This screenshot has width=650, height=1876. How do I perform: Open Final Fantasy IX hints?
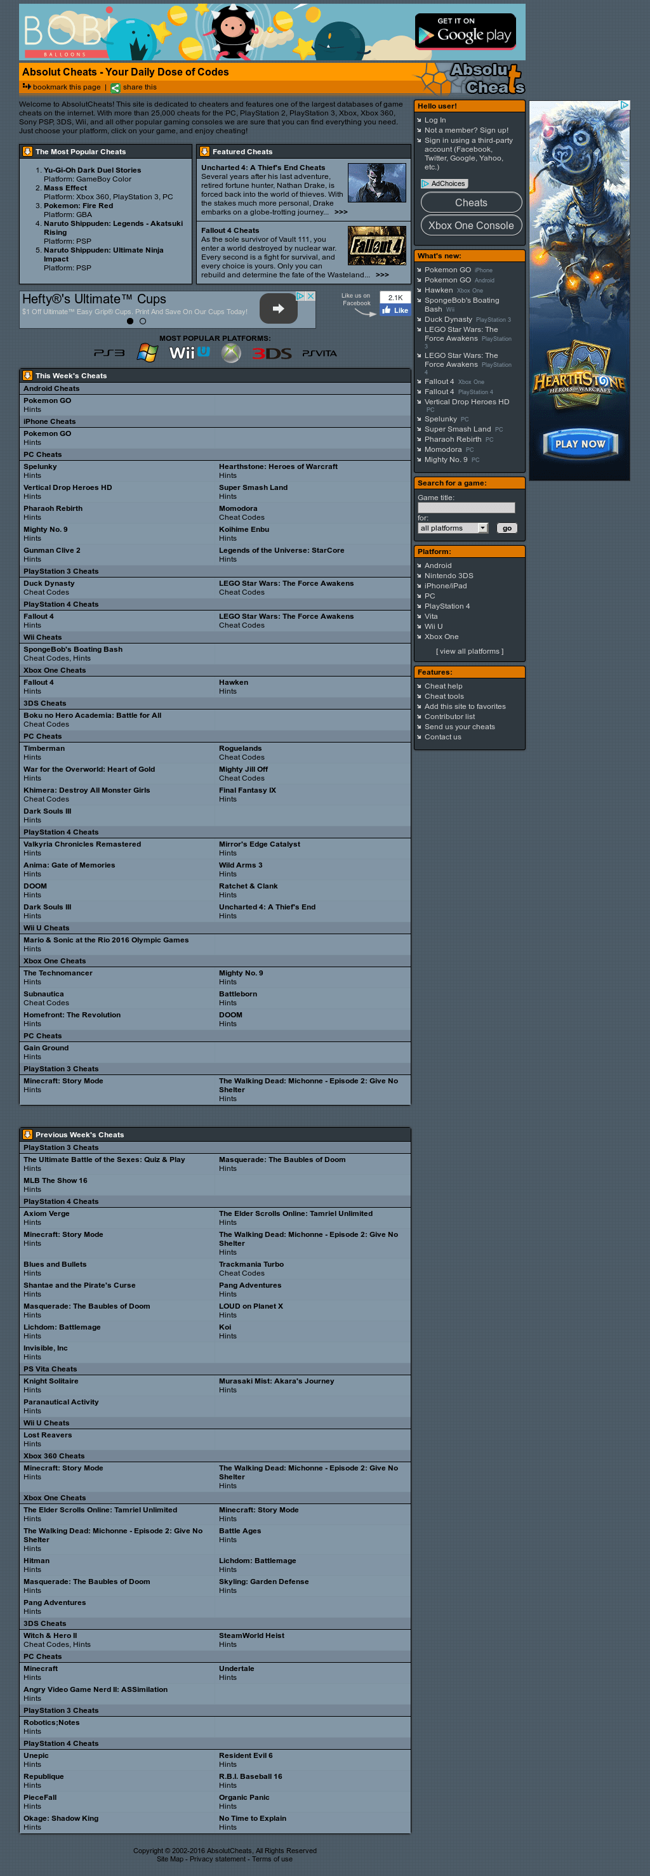247,790
